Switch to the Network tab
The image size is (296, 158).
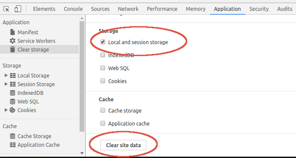(x=128, y=9)
